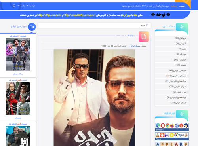Click the lightning icon of نرم افزارها panel
The width and height of the screenshot is (198, 146).
[x=182, y=114]
